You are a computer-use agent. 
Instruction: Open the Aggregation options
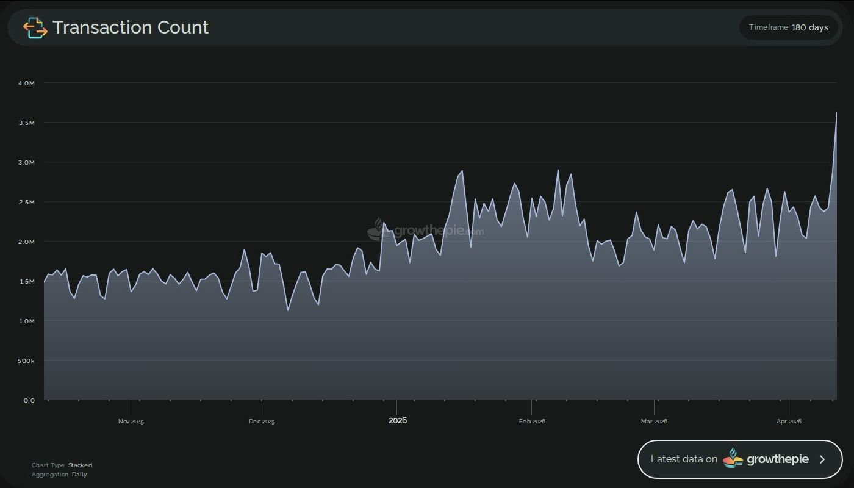(x=60, y=474)
